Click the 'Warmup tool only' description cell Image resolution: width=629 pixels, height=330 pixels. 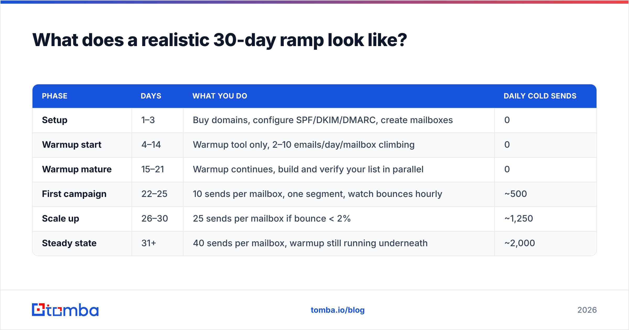[x=339, y=145]
